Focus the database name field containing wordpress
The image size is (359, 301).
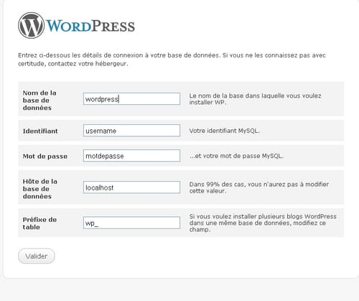[131, 99]
